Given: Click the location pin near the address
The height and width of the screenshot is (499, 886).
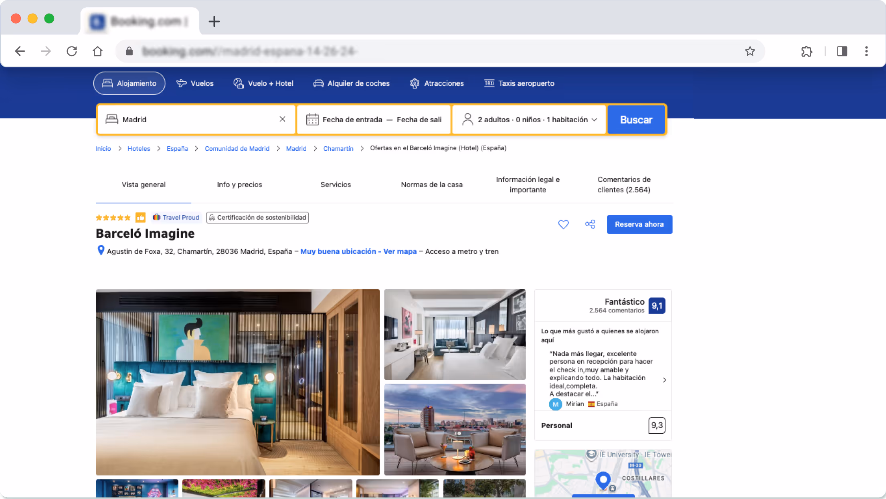Looking at the screenshot, I should pos(101,251).
